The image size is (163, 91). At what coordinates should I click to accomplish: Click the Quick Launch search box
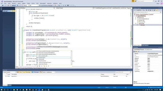145,1
